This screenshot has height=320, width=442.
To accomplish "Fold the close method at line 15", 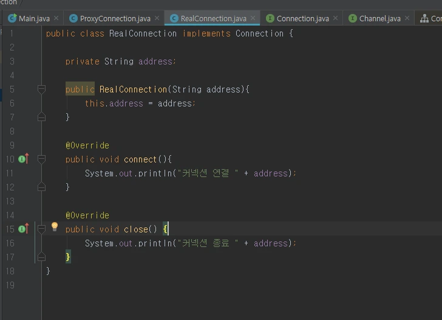I will pos(41,229).
